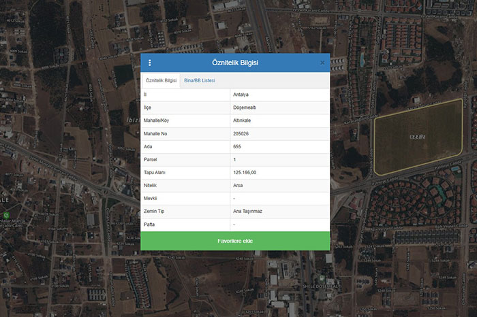Image resolution: width=477 pixels, height=317 pixels.
Task: Open the three-dot menu in dialog header
Action: (x=150, y=63)
